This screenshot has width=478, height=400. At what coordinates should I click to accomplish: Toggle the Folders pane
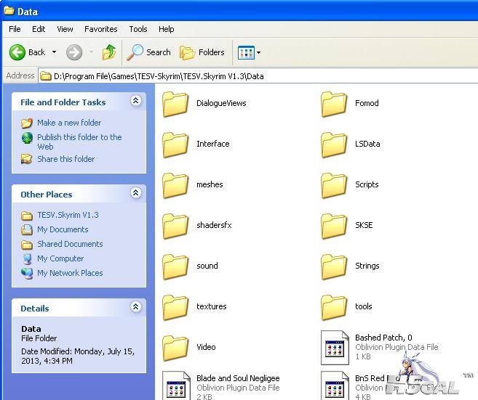202,52
